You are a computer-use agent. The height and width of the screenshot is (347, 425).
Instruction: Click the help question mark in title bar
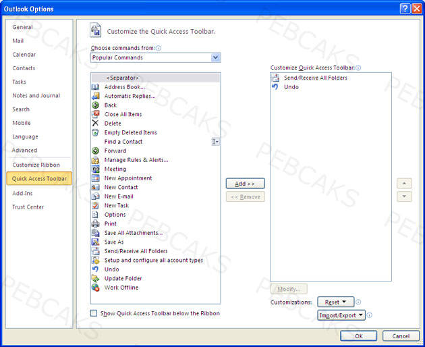click(405, 8)
